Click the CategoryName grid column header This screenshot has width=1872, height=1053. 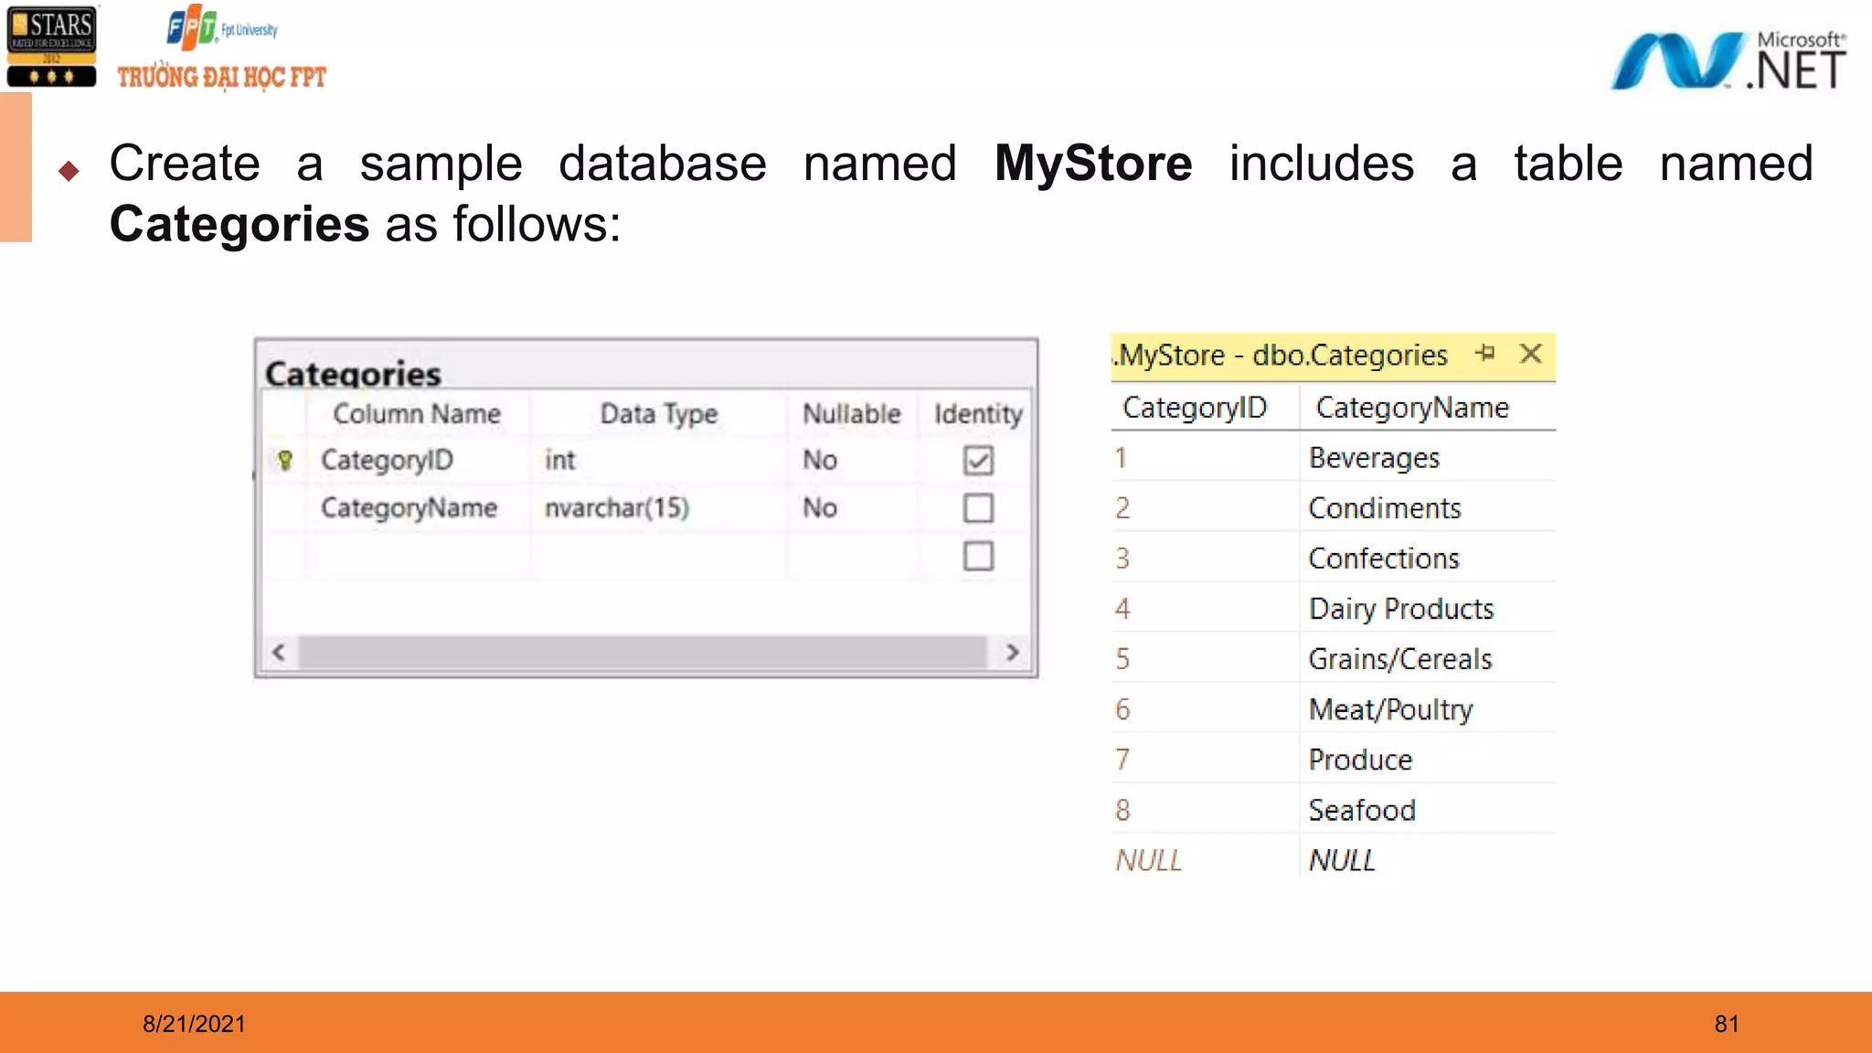tap(1428, 408)
